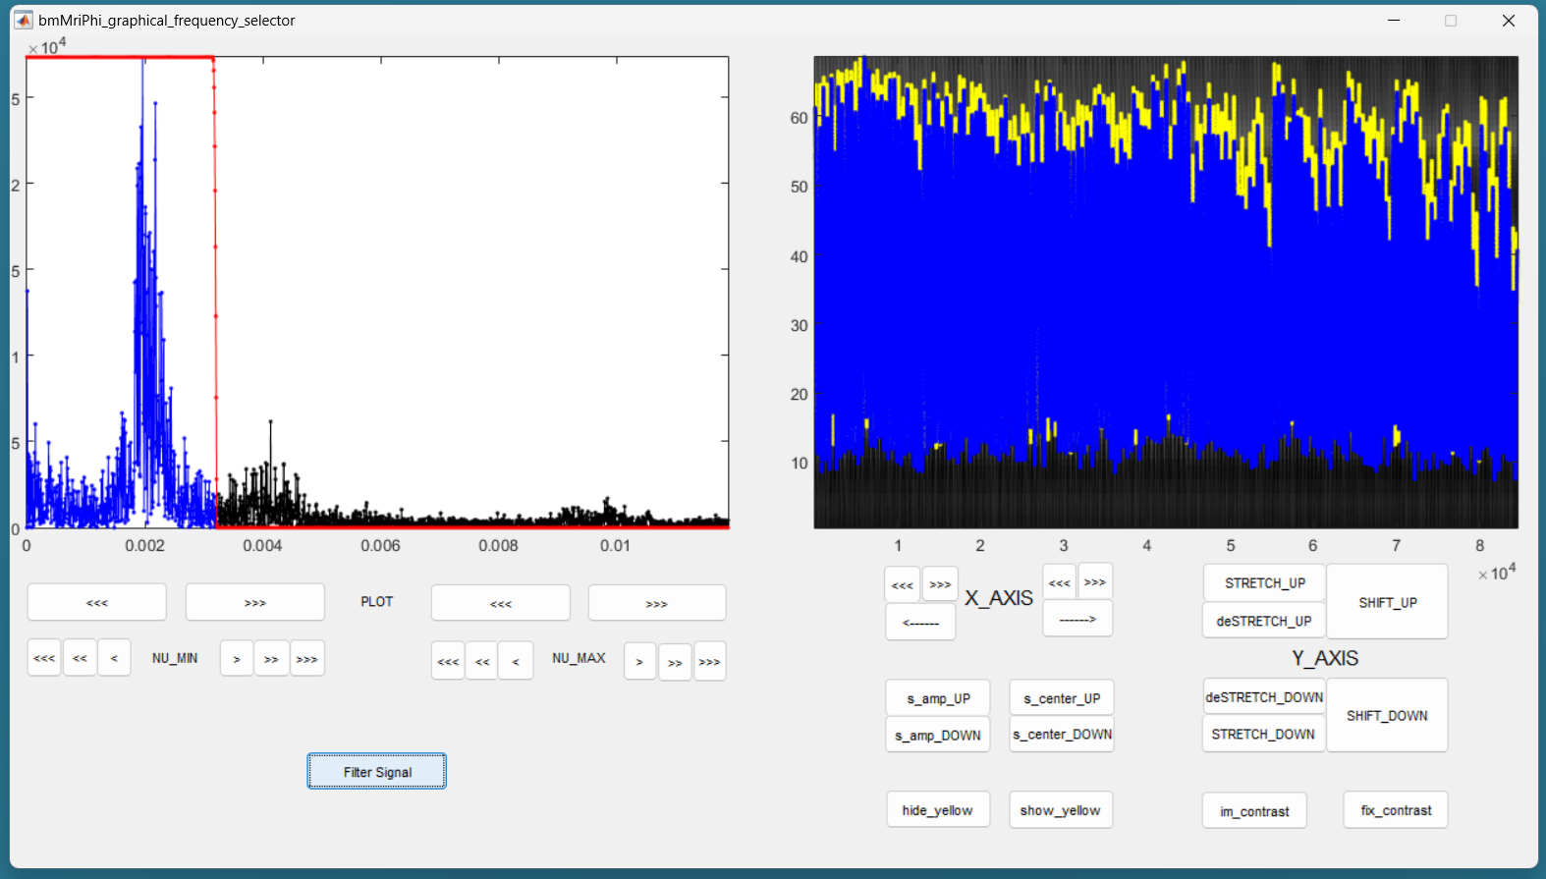
Task: Click the NU_MIN label
Action: click(x=175, y=658)
